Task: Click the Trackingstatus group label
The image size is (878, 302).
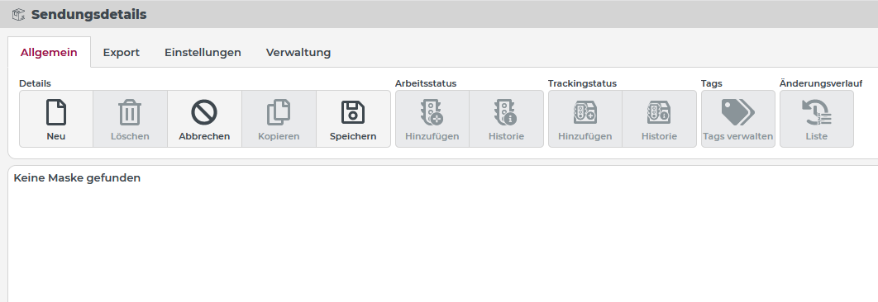Action: [x=582, y=83]
